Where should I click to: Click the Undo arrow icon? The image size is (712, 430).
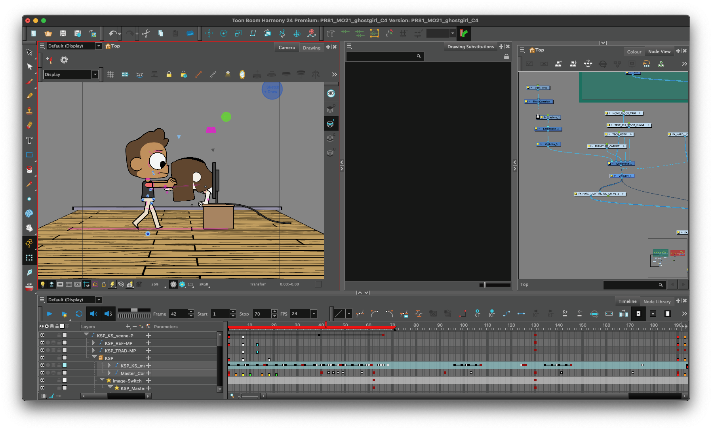click(x=113, y=34)
